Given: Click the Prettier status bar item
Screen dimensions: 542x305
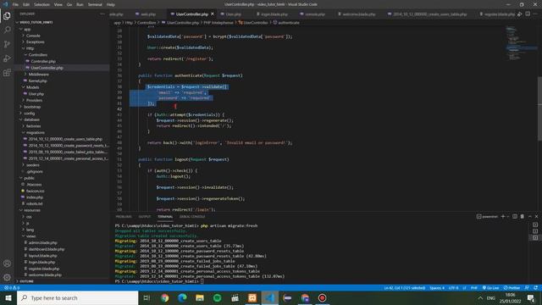Looking at the screenshot, I should coord(512,288).
